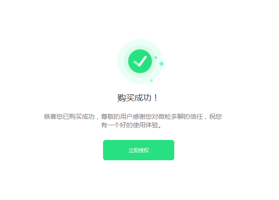The height and width of the screenshot is (200, 279).
Task: Click the small green dot below the checkmark circle
Action: (x=151, y=81)
